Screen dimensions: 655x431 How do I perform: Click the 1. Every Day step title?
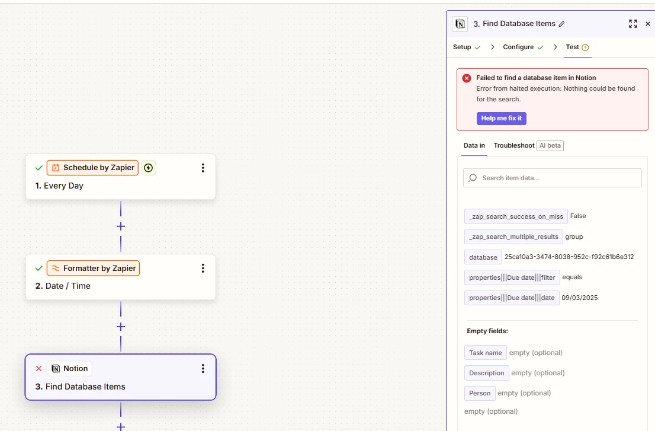click(x=59, y=186)
